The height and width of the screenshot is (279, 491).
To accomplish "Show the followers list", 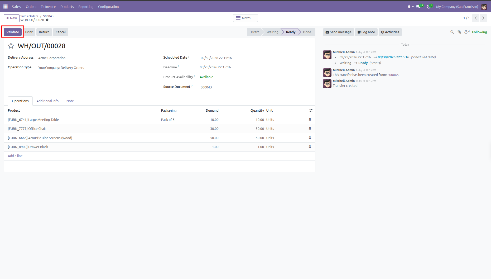I will pos(467,32).
